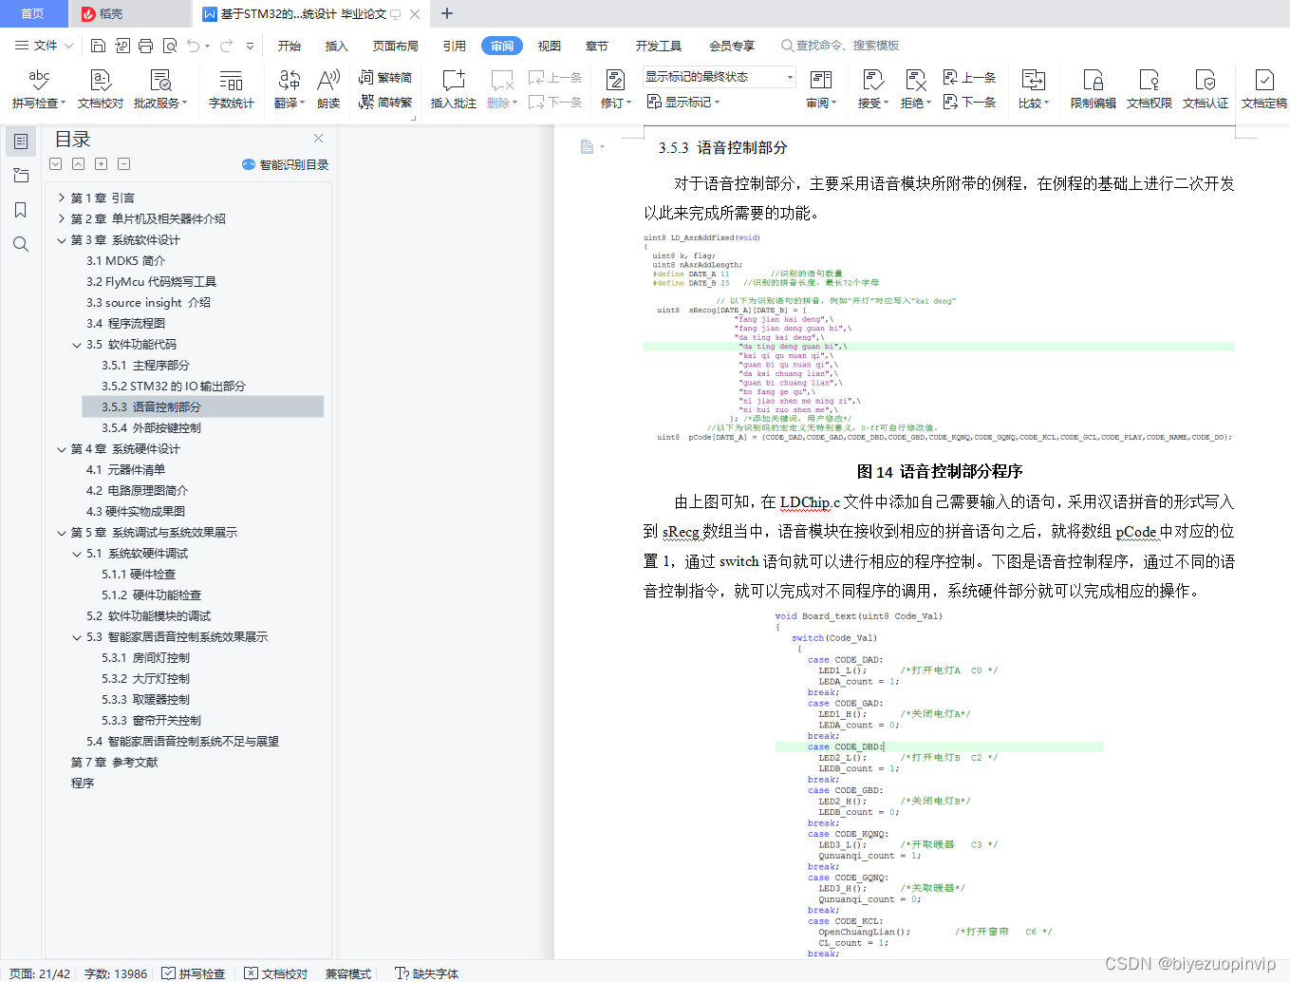The width and height of the screenshot is (1290, 982).
Task: Open the 会员专享 tab
Action: tap(732, 46)
